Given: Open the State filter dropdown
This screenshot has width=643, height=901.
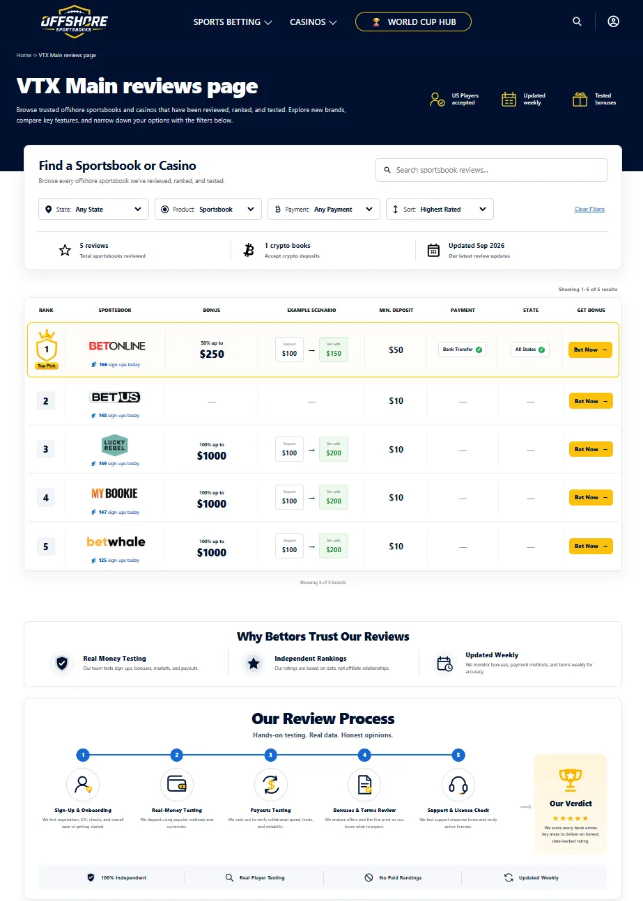Looking at the screenshot, I should 94,209.
